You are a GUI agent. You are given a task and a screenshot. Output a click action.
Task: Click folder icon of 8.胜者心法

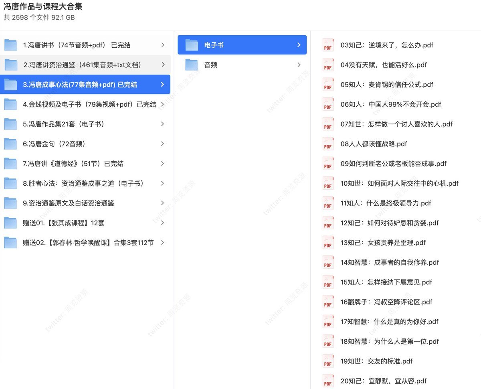11,183
